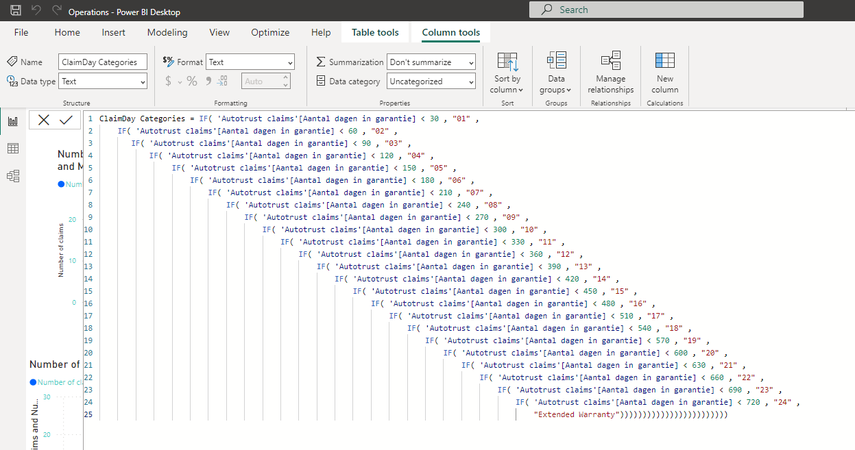The width and height of the screenshot is (855, 450).
Task: Open Sort by column button
Action: coord(508,73)
